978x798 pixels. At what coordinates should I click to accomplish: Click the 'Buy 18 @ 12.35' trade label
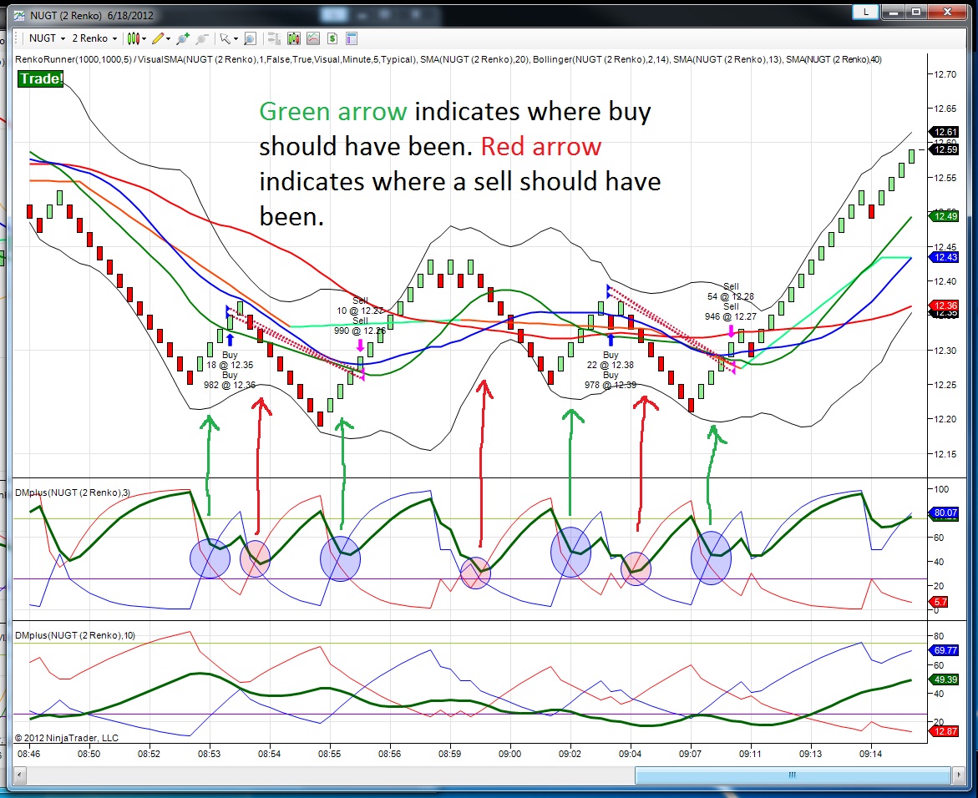[230, 360]
